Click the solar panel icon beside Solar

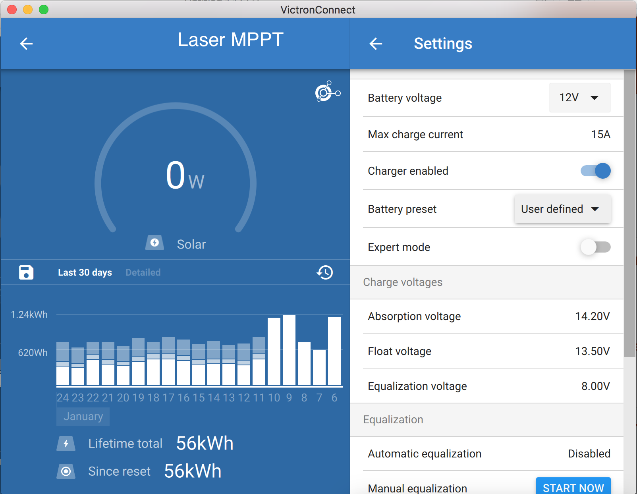[154, 243]
